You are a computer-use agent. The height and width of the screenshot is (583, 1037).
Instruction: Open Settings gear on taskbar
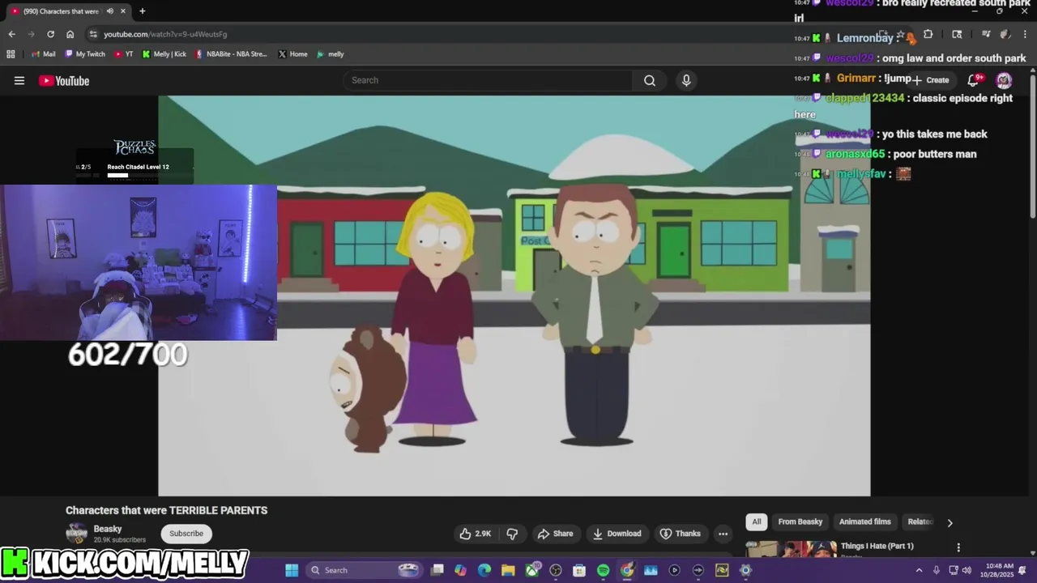745,570
